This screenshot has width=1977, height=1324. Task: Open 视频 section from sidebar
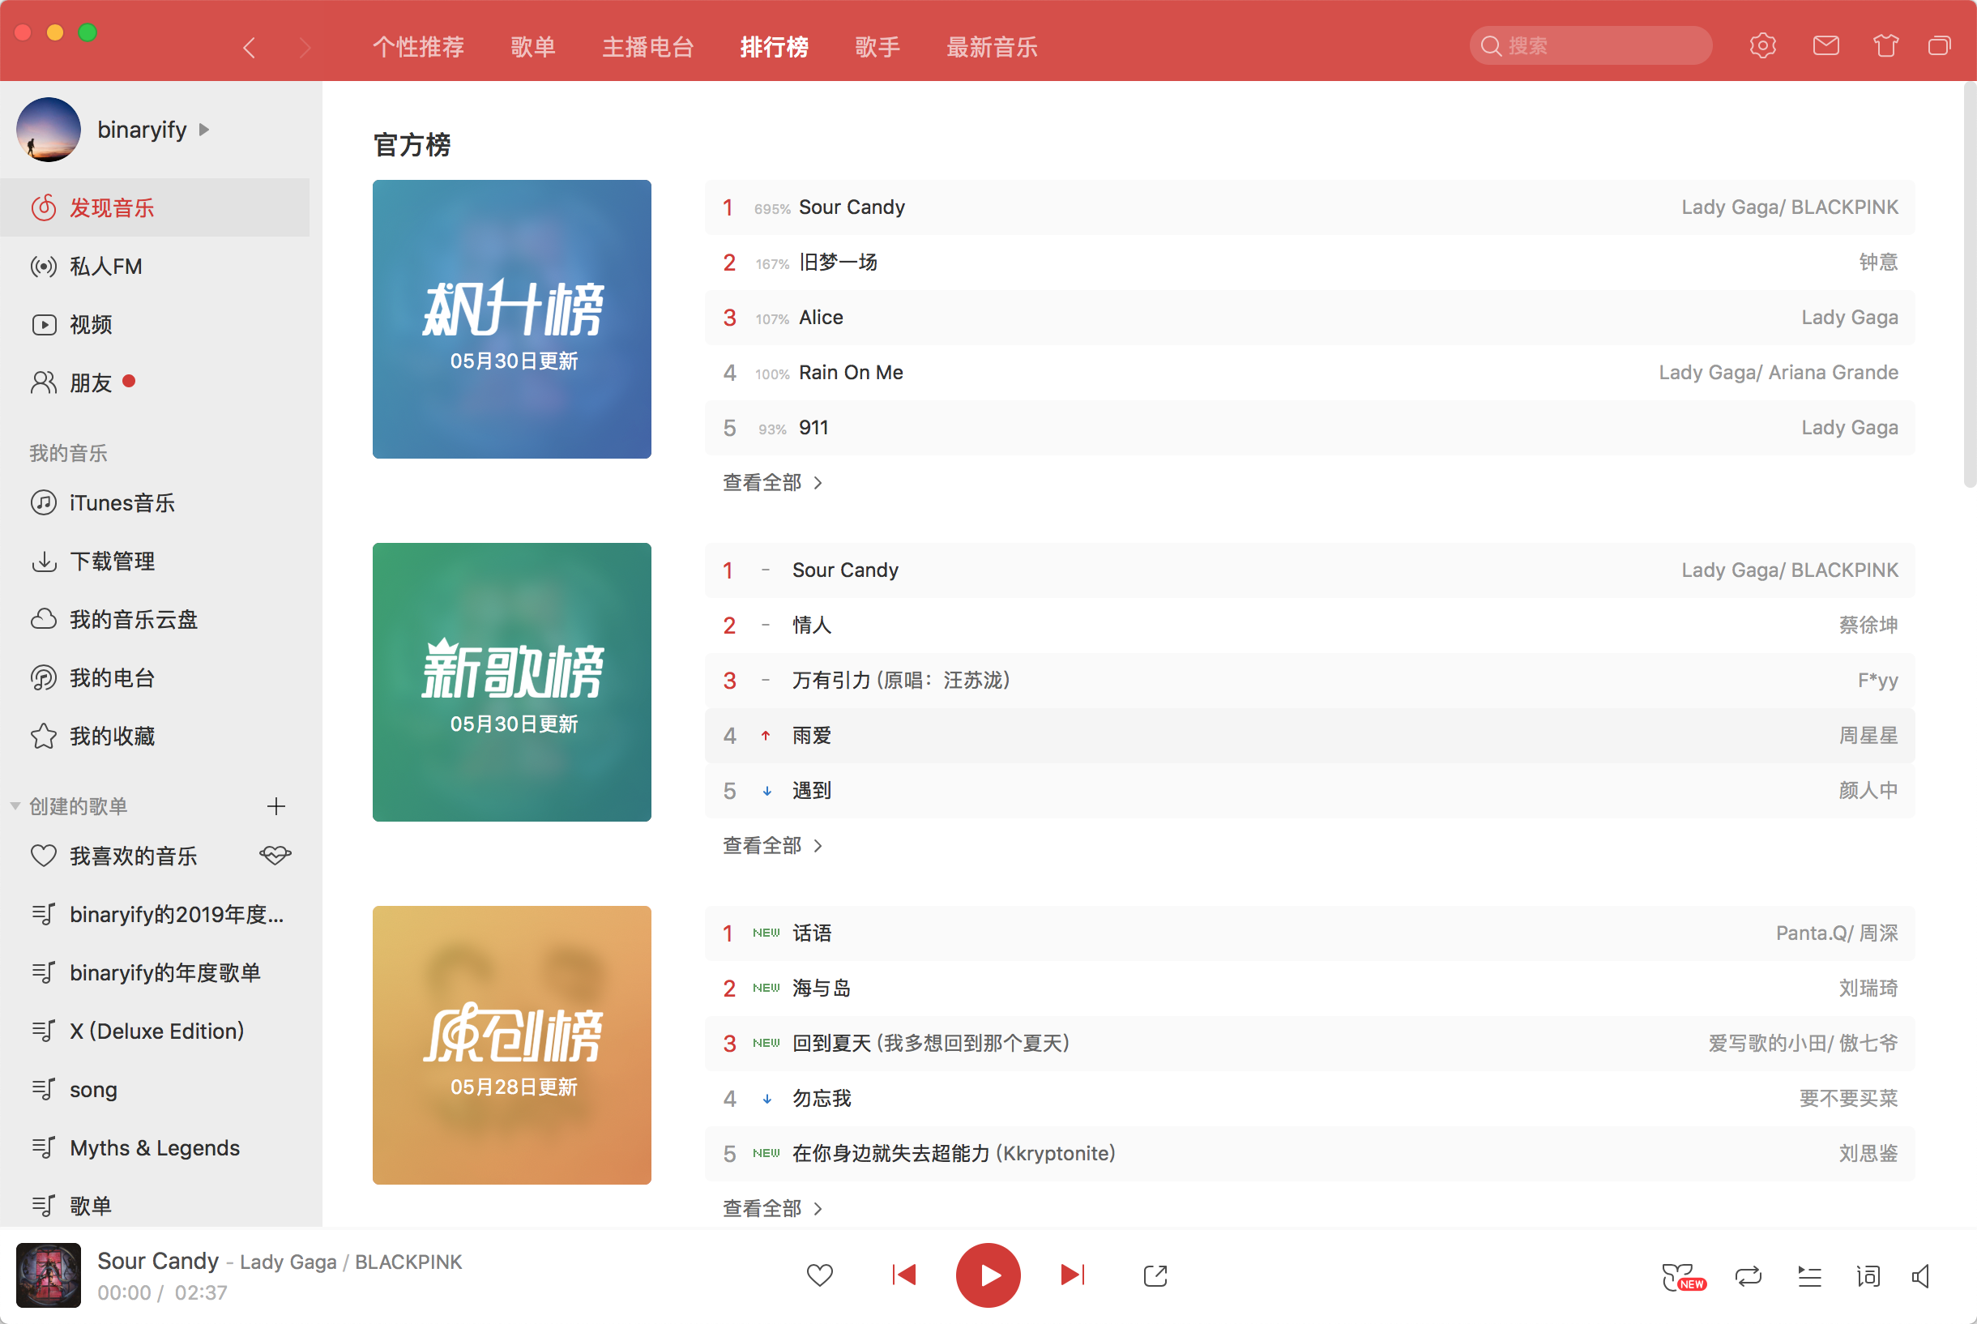pos(92,324)
